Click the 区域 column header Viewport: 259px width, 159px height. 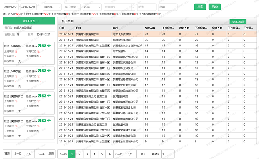[x=78, y=28]
